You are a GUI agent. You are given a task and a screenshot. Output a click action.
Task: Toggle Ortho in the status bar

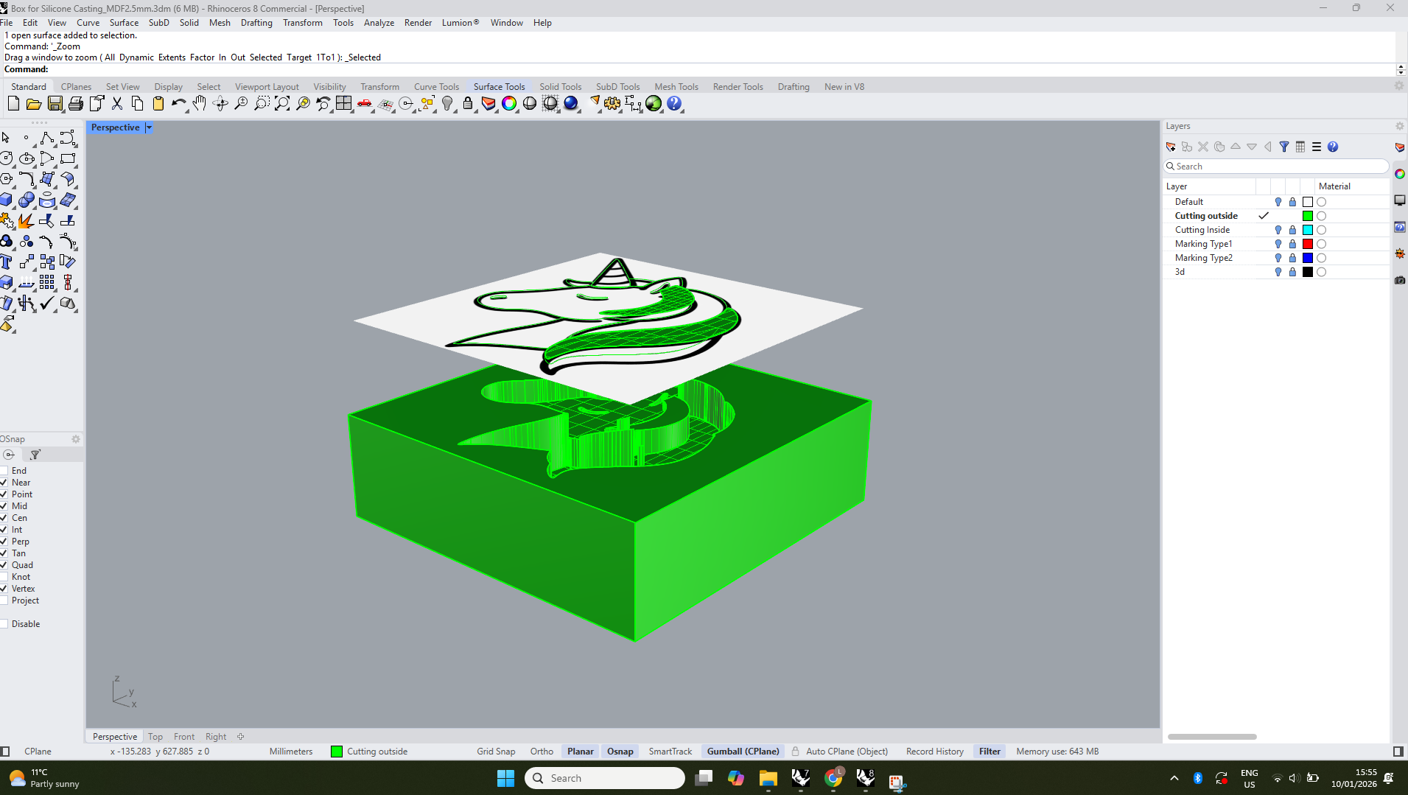(x=541, y=752)
